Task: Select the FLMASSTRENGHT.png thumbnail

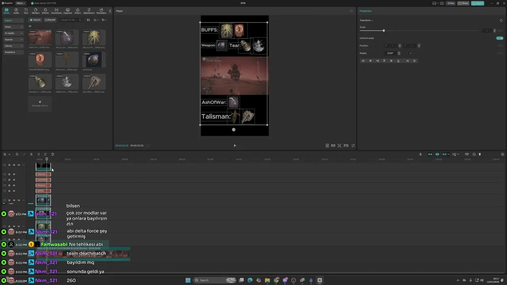Action: (x=40, y=60)
